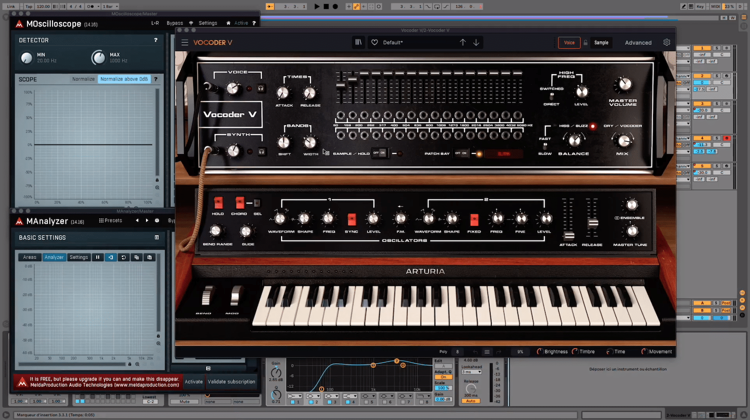Toggle the Patch Bay OFF-ON switch

pos(460,153)
